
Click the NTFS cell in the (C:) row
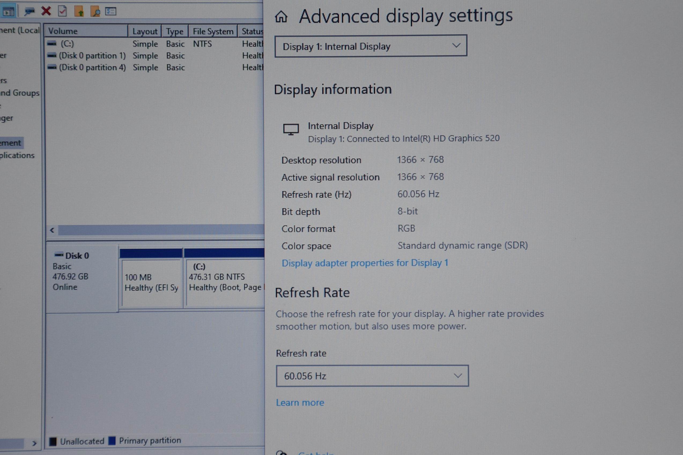tap(202, 44)
